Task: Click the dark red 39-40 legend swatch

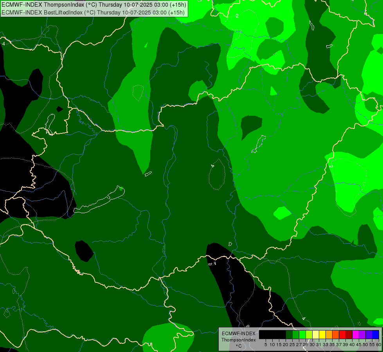Action: coord(349,334)
